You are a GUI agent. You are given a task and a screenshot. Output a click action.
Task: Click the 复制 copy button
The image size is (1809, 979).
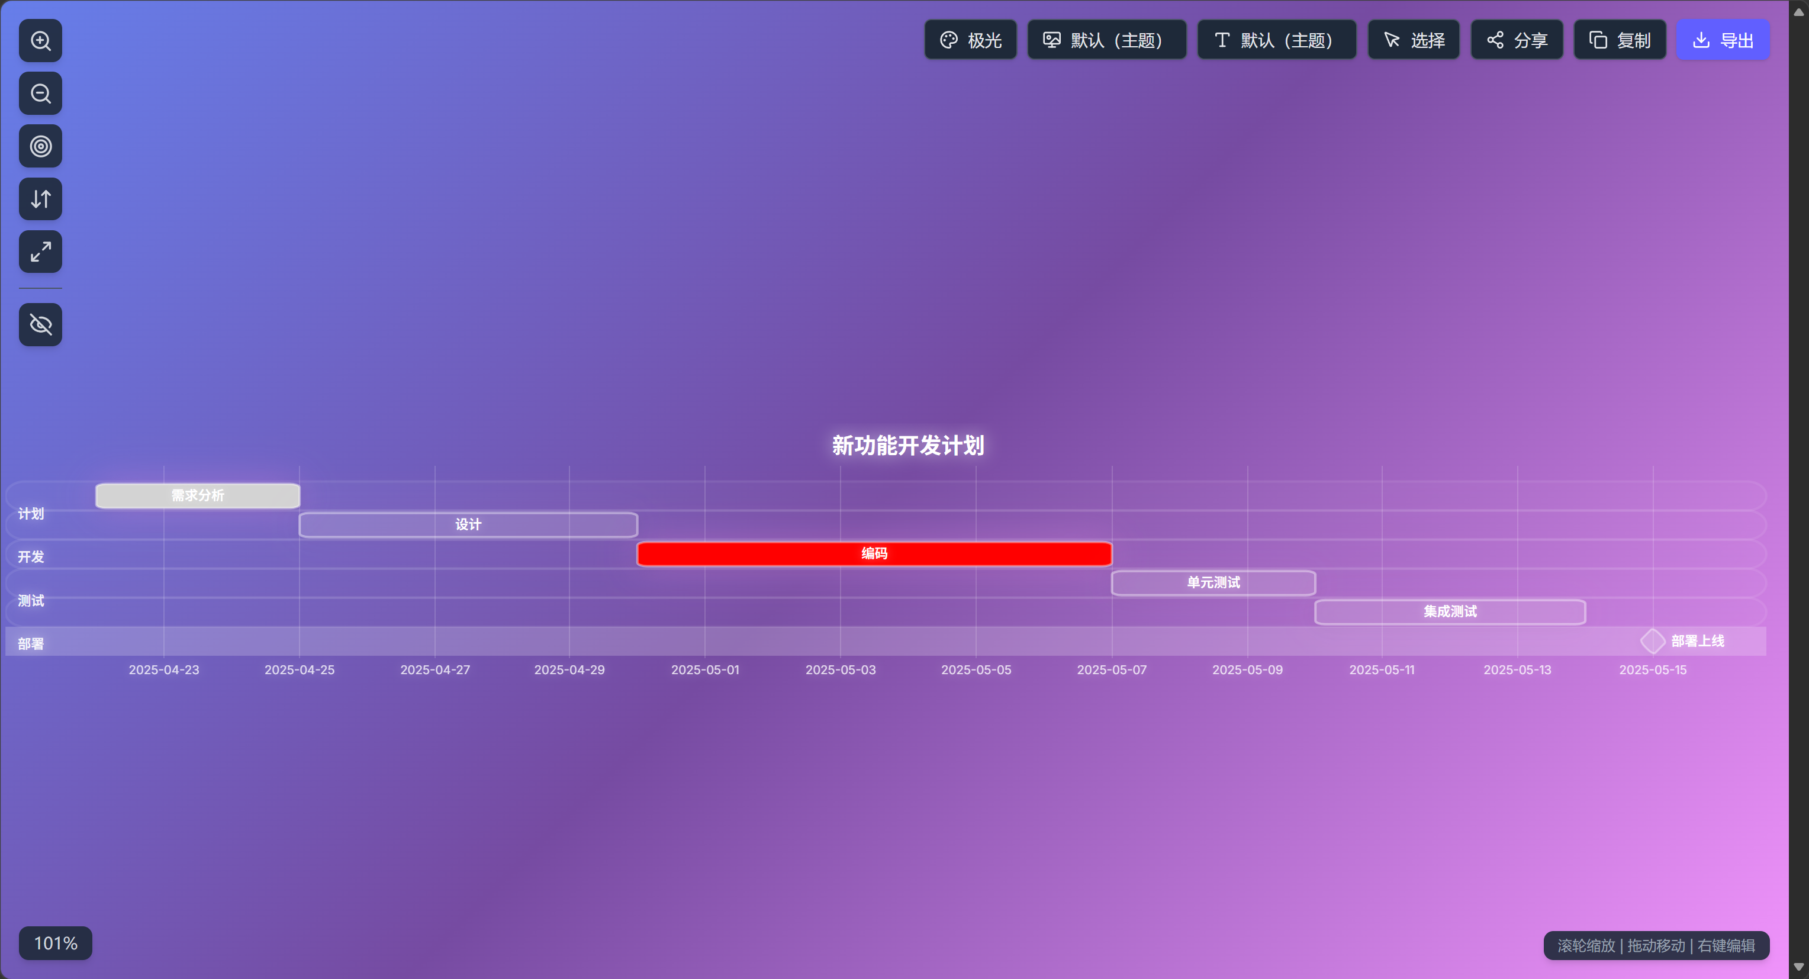[x=1620, y=40]
